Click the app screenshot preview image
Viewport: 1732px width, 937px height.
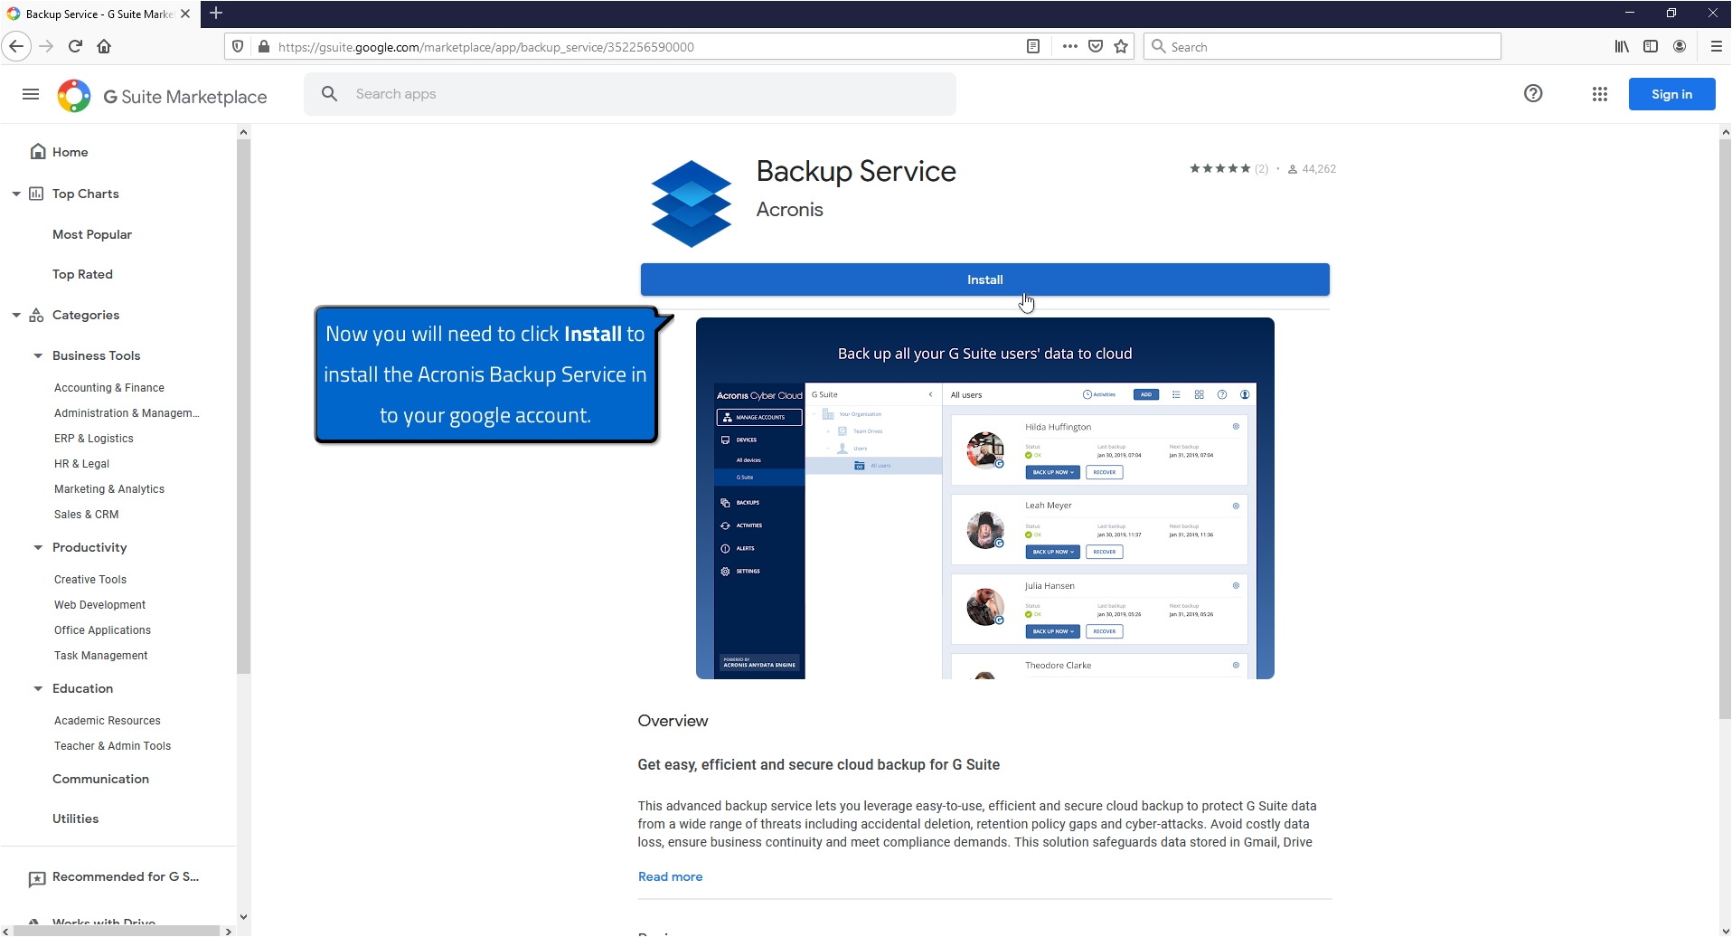click(984, 498)
